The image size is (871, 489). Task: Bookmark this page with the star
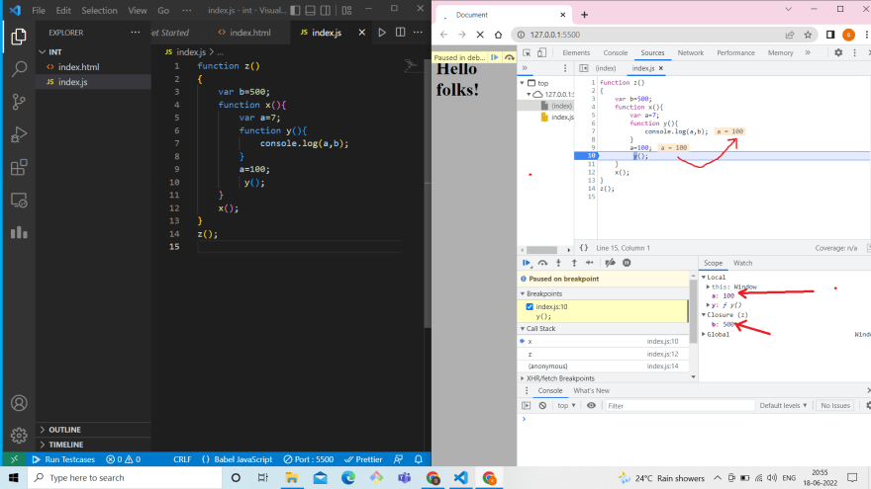(808, 35)
